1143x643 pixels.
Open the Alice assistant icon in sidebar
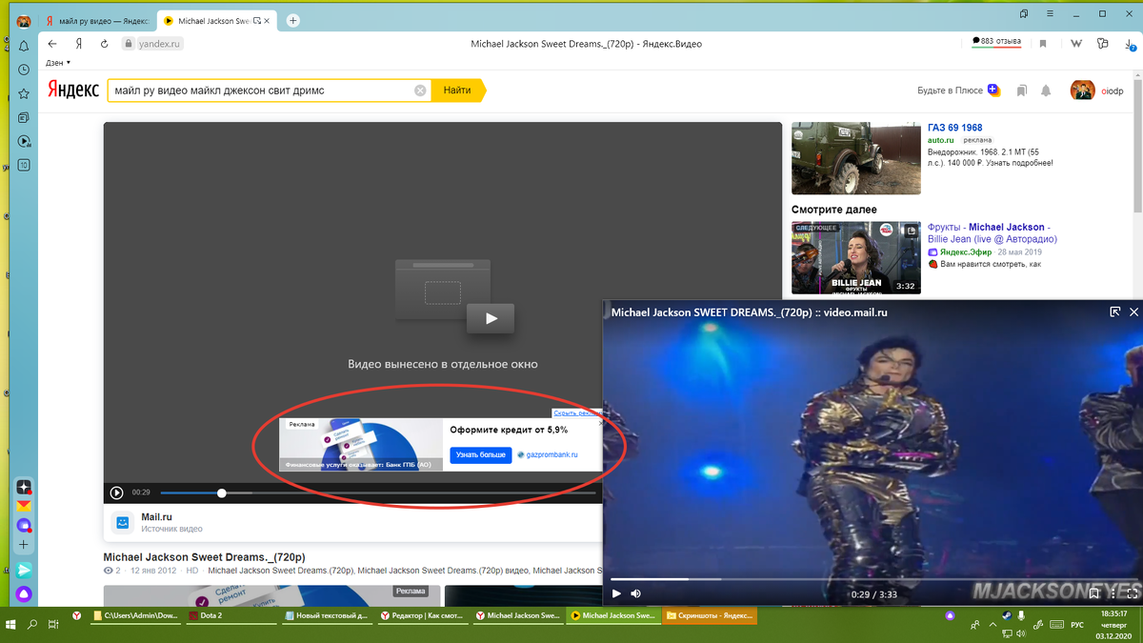[x=24, y=594]
